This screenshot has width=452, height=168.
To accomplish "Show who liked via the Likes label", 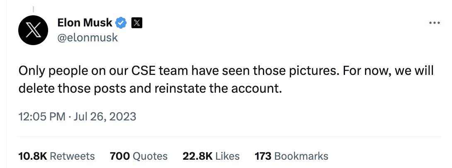I will point(228,156).
